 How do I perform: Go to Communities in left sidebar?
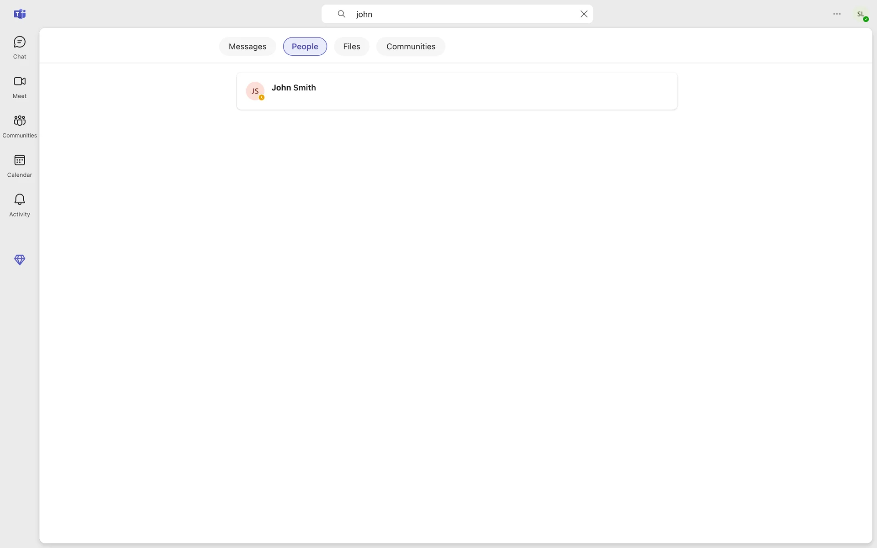coord(20,126)
